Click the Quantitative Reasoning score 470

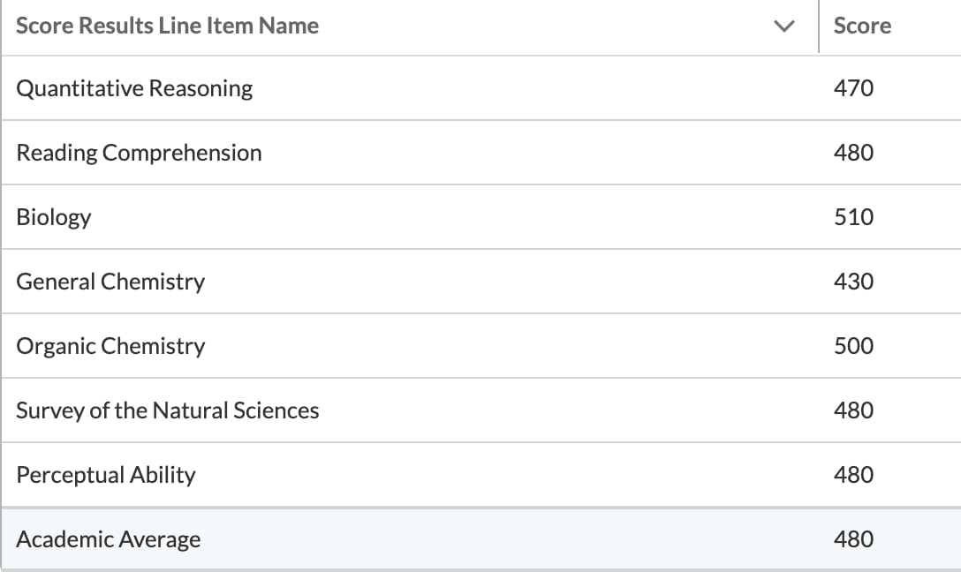point(853,88)
